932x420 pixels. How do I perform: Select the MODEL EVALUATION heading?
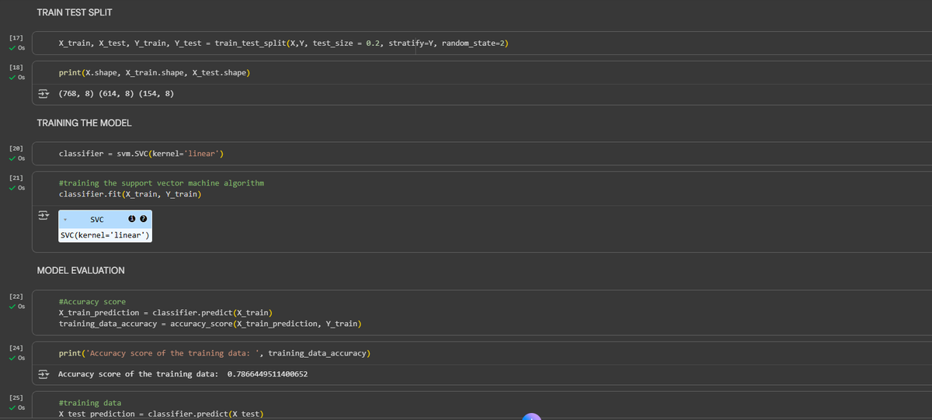pyautogui.click(x=81, y=270)
